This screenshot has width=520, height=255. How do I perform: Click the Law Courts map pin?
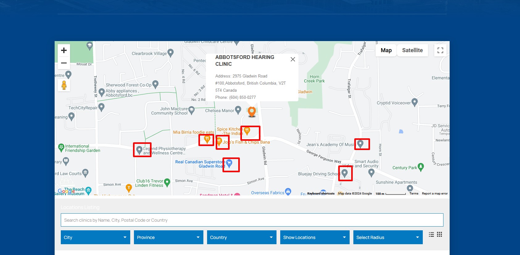[x=85, y=173]
